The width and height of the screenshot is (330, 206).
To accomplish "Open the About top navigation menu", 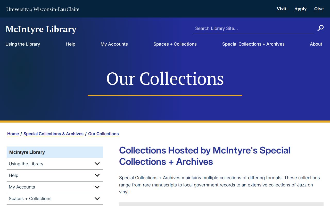I will (316, 44).
